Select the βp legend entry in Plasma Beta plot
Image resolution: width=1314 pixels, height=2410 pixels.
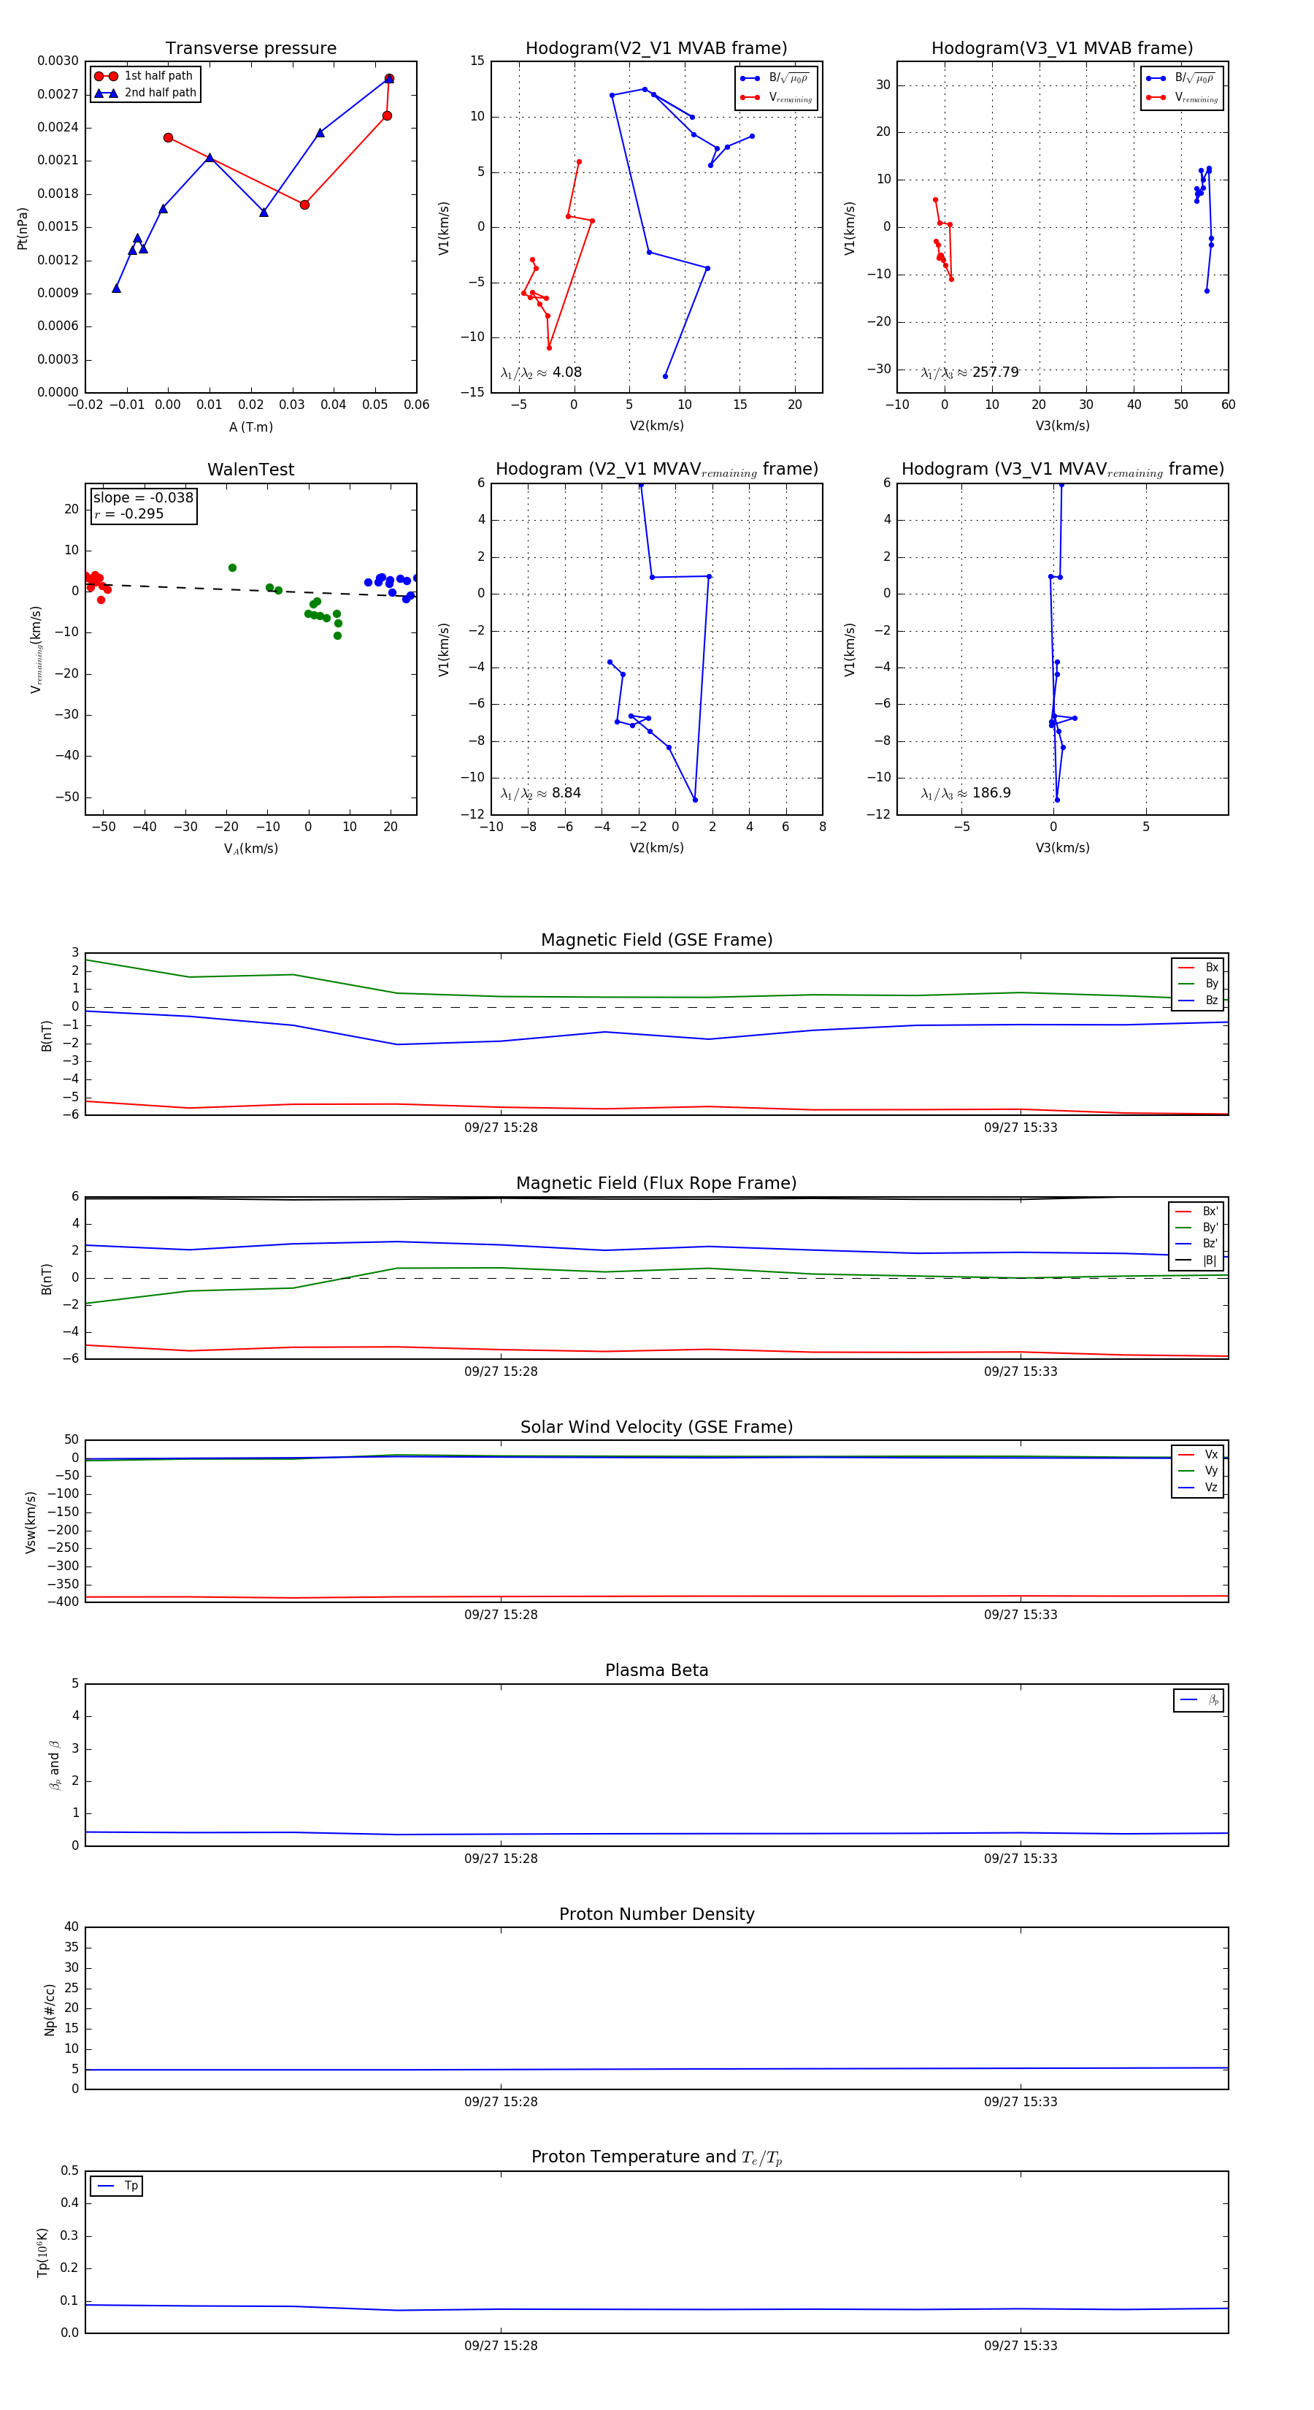pos(1199,1700)
